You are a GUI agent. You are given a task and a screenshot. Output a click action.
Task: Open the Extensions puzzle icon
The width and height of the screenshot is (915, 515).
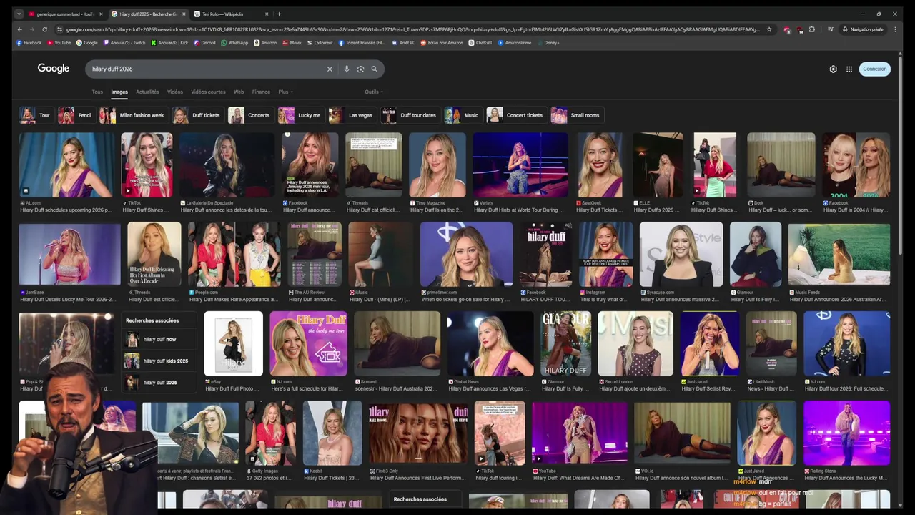811,29
